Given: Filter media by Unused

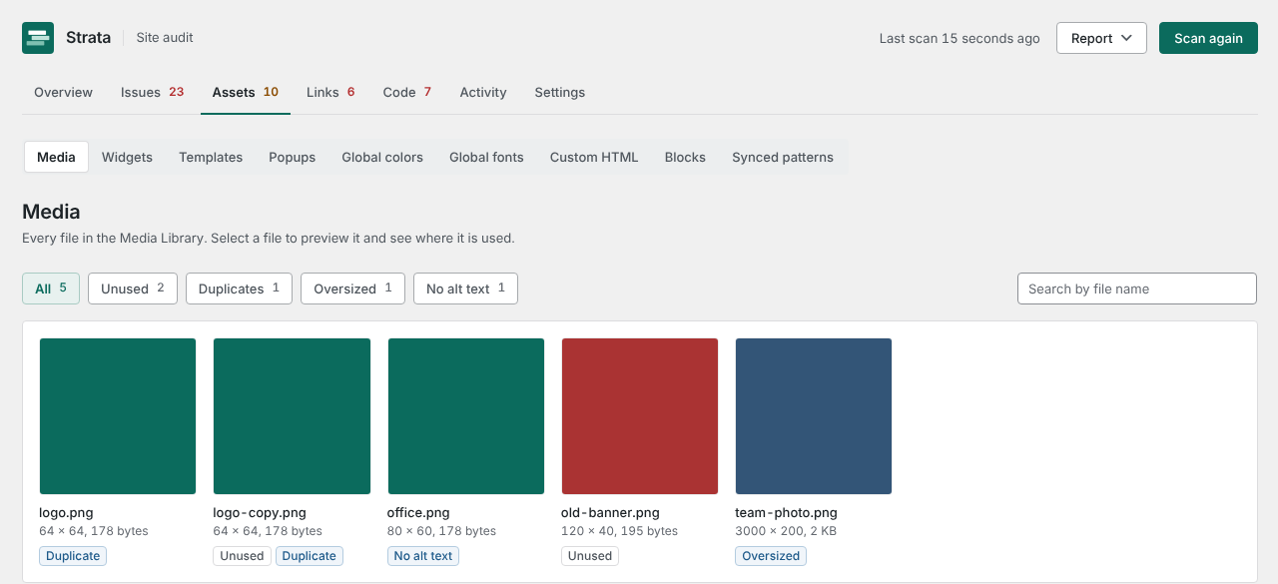Looking at the screenshot, I should tap(133, 289).
